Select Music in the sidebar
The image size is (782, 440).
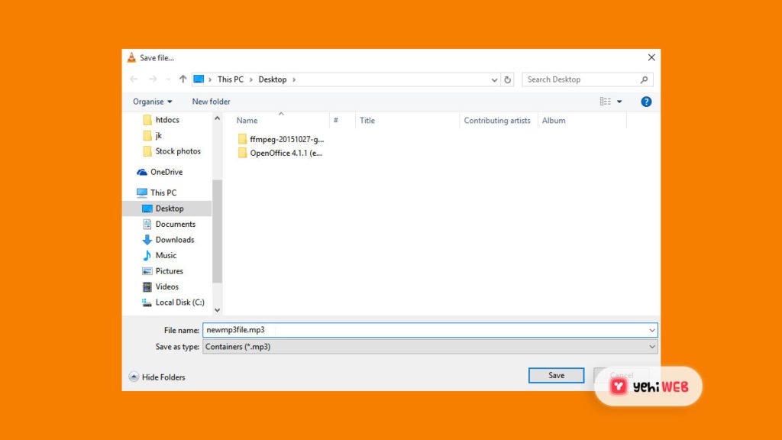166,255
